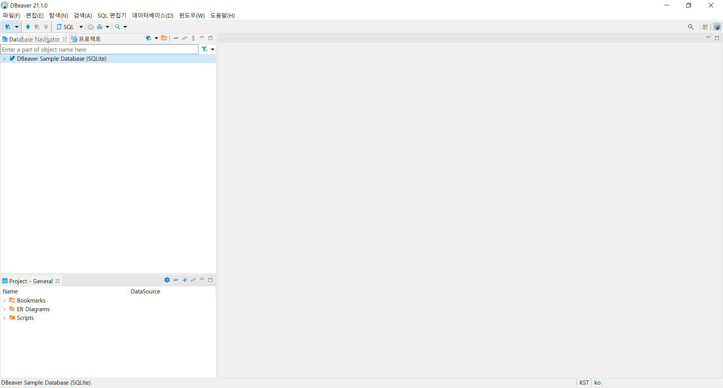
Task: Open the 검색(A) menu
Action: pyautogui.click(x=83, y=15)
